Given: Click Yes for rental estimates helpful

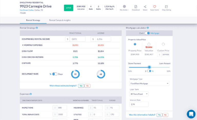Looking at the screenshot, I should pyautogui.click(x=81, y=86).
